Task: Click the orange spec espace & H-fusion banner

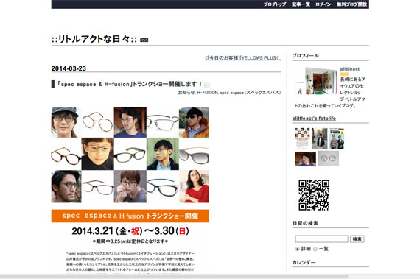Action: pyautogui.click(x=130, y=216)
